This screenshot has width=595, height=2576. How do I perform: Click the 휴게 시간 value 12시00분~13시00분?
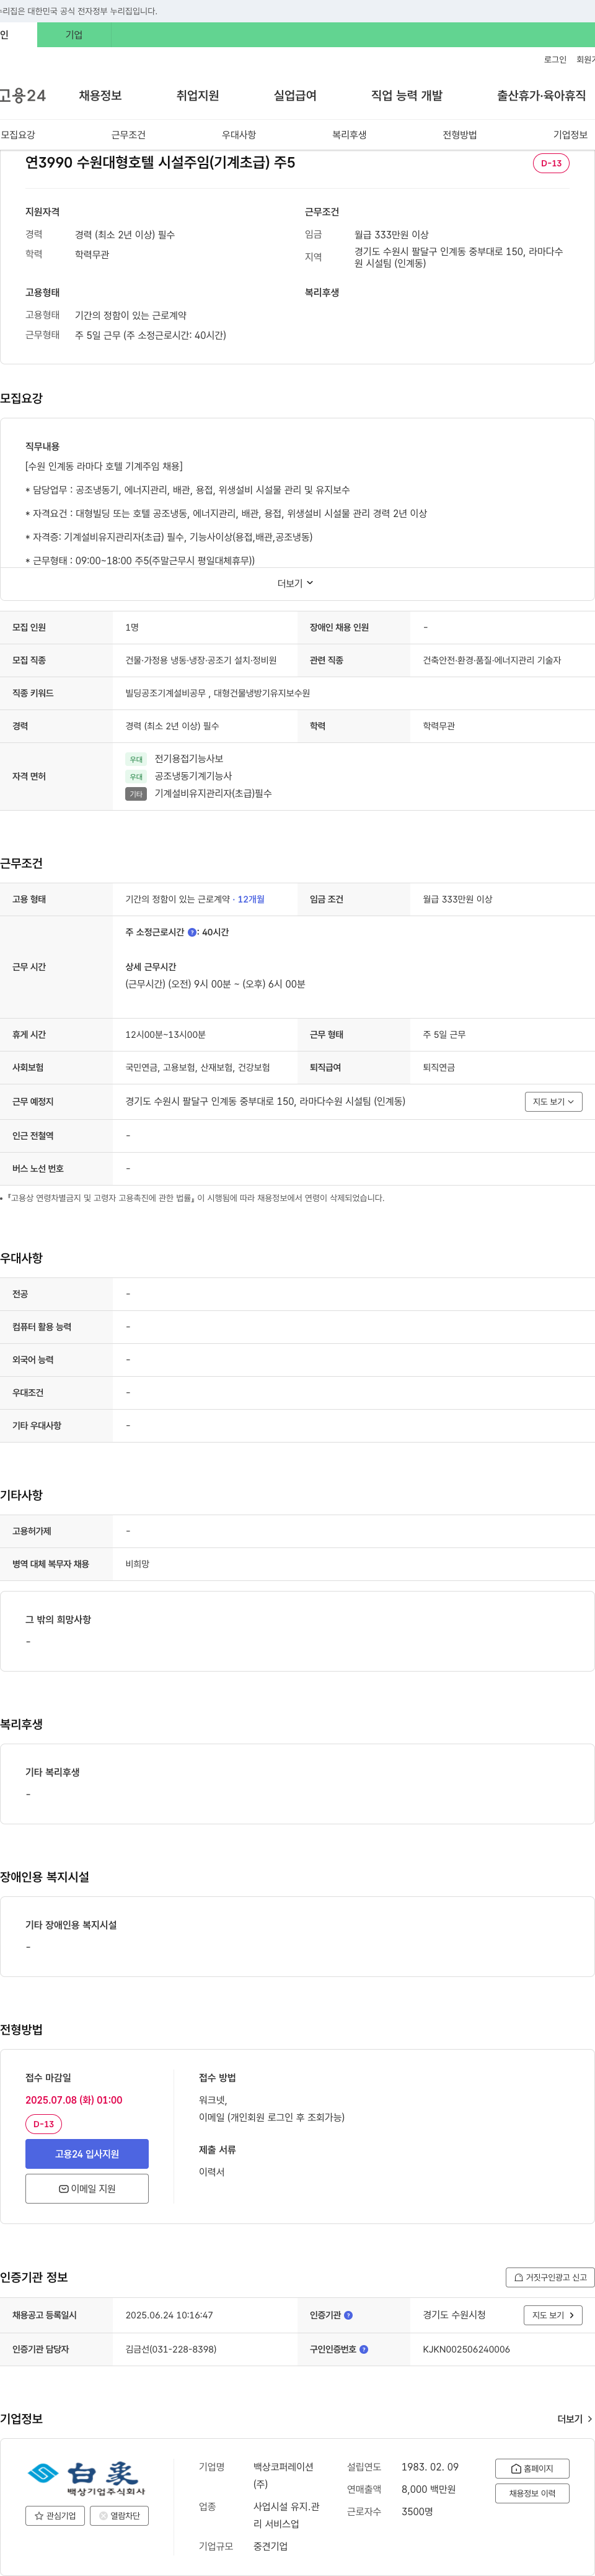click(x=165, y=1034)
